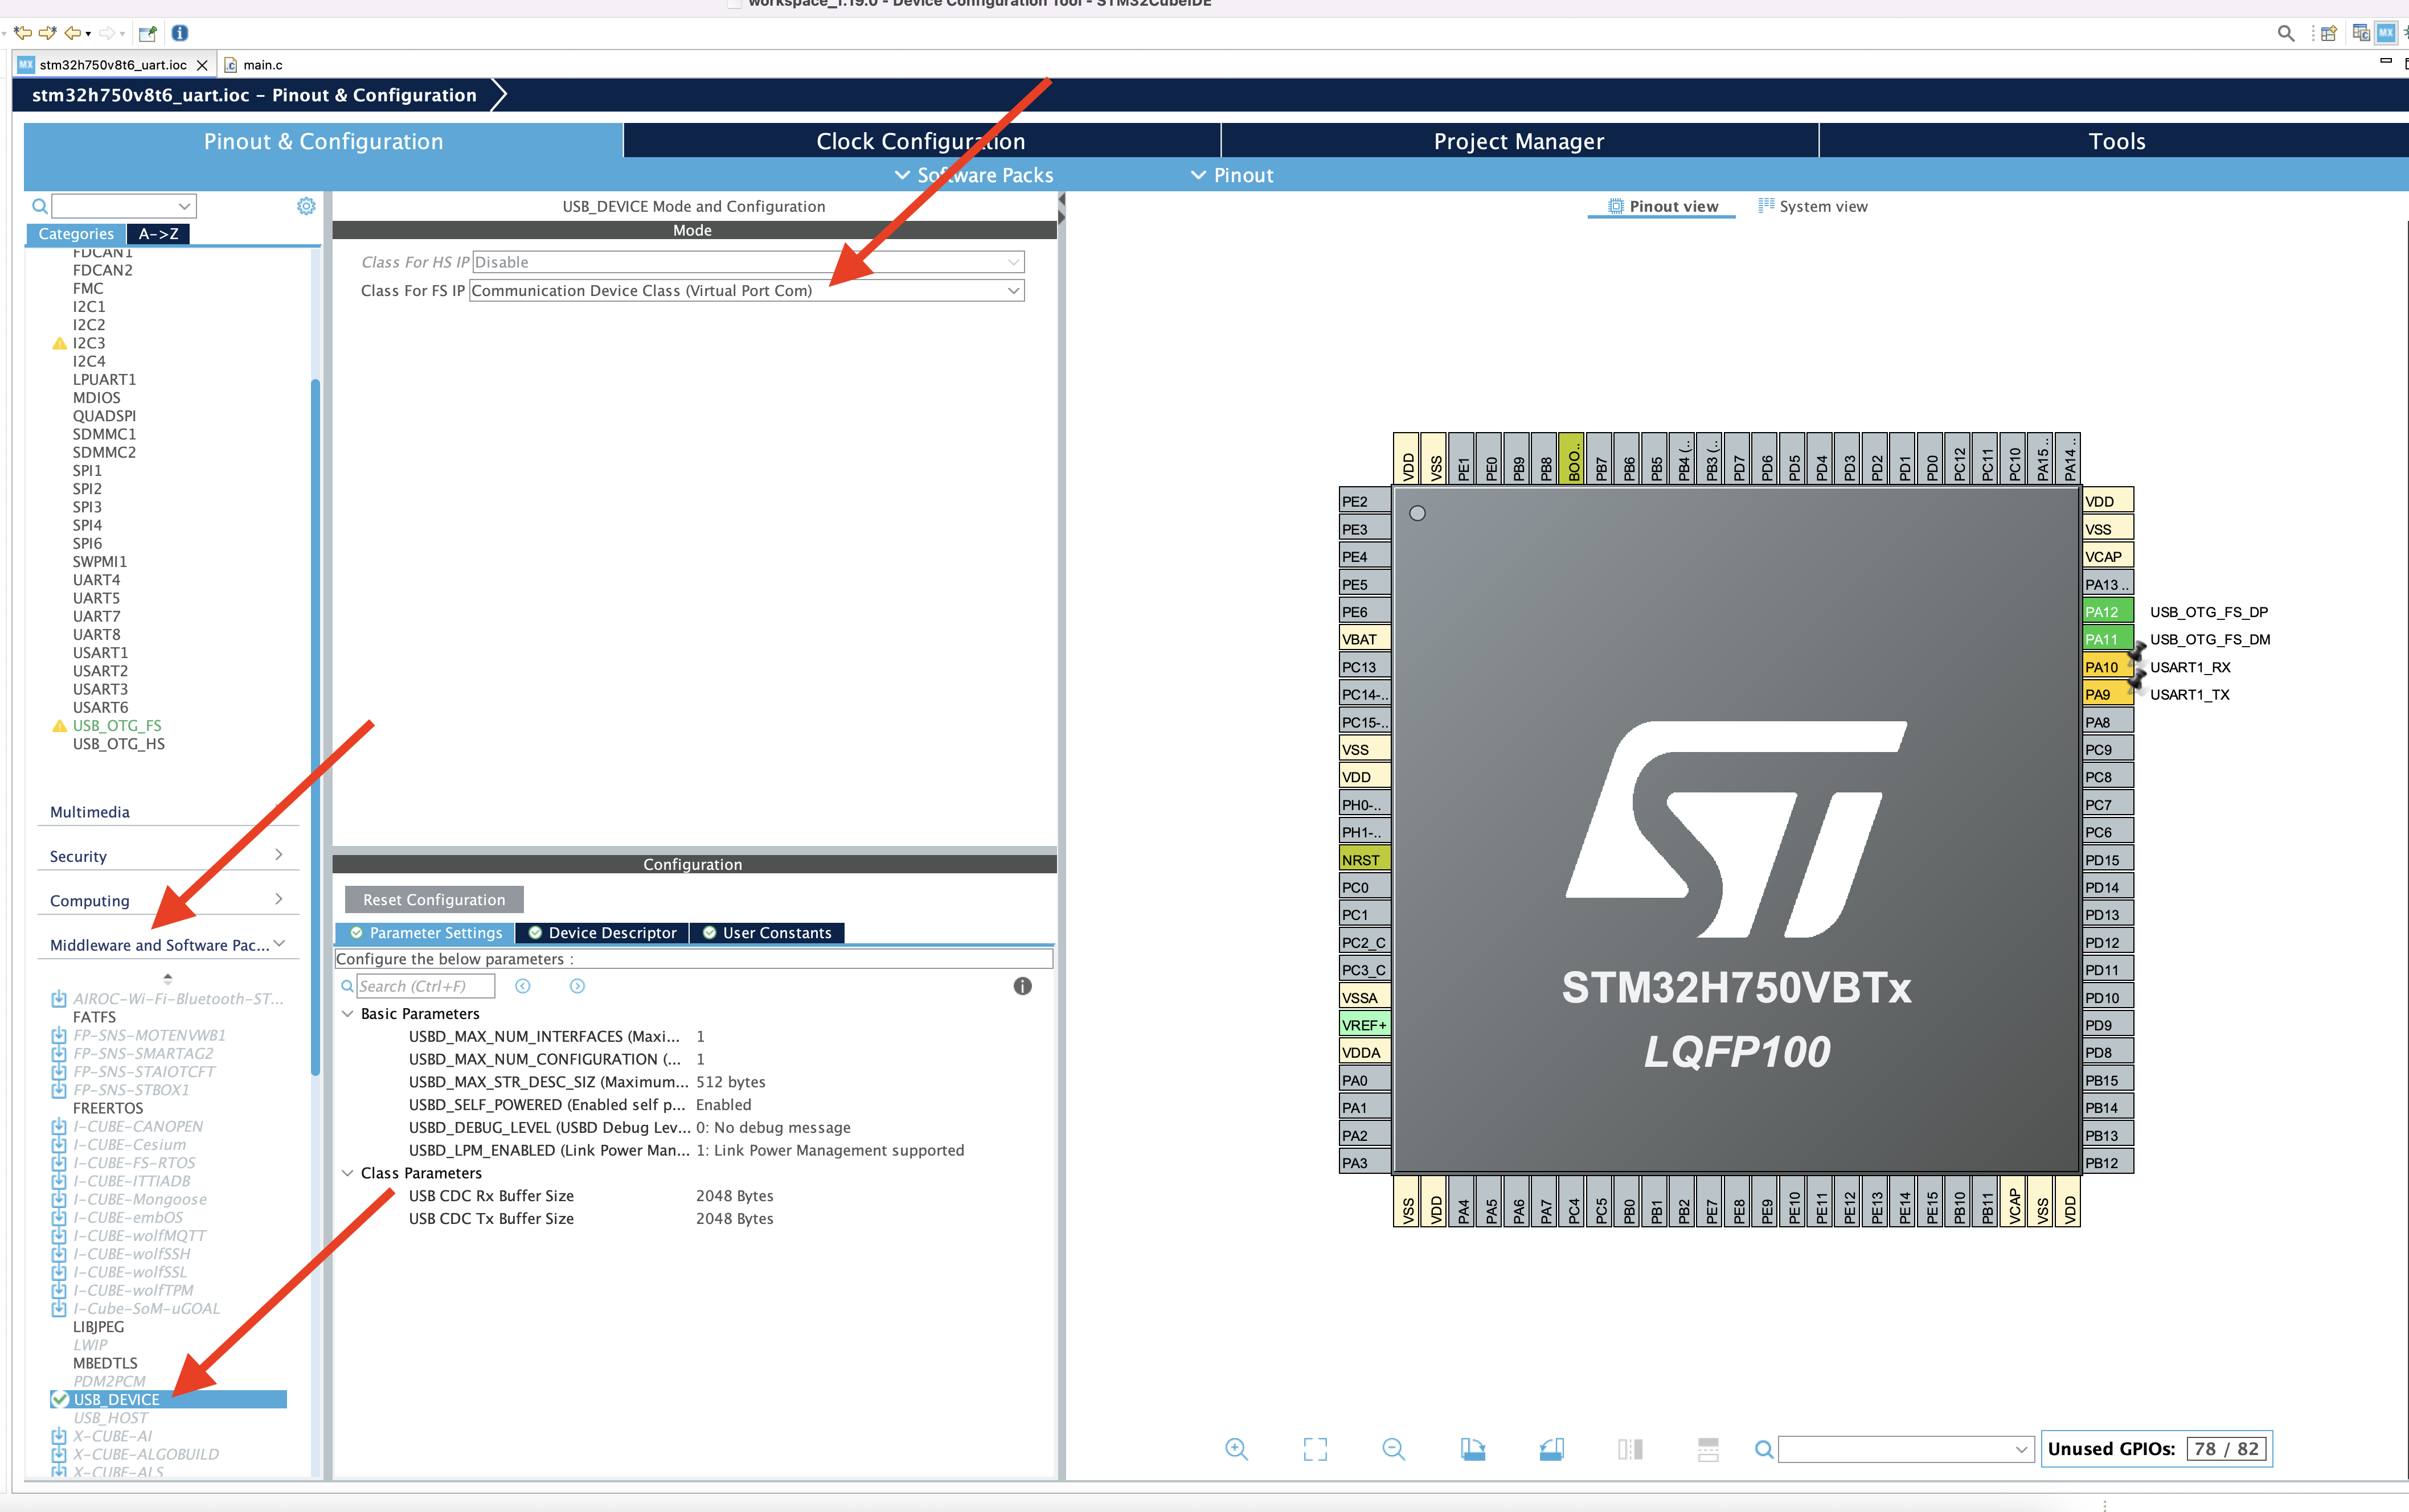2409x1512 pixels.
Task: Collapse Class Parameters group
Action: click(x=347, y=1173)
